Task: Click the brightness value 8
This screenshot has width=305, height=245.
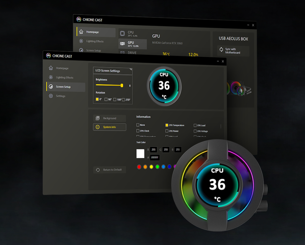Action: coord(130,86)
